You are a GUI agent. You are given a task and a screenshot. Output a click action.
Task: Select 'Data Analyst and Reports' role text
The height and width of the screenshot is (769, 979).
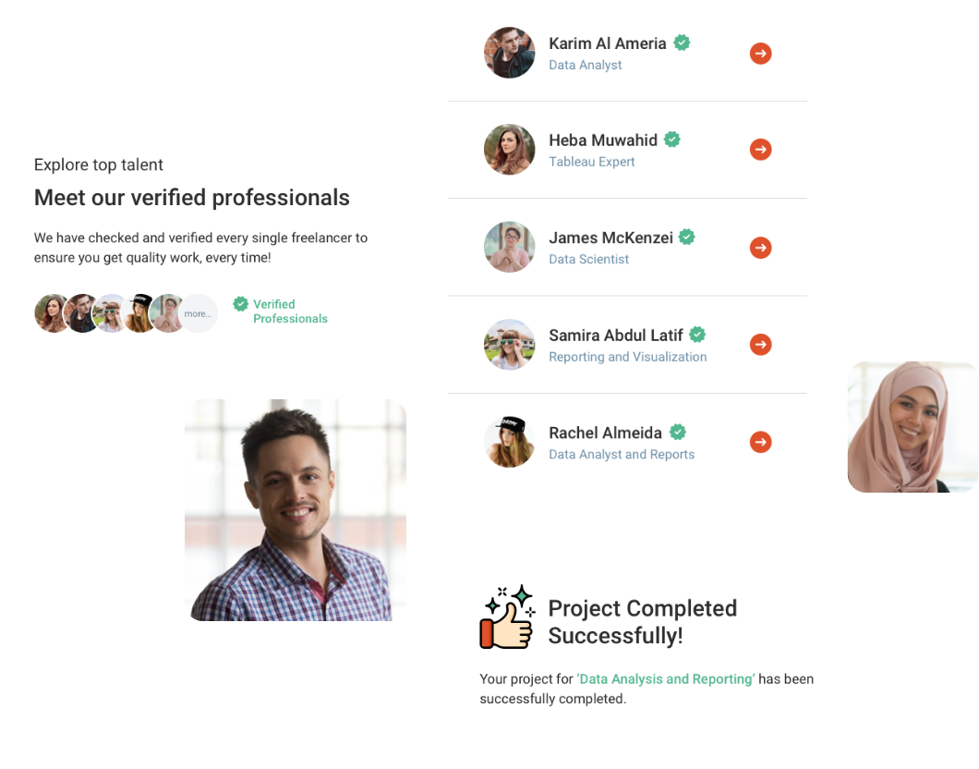tap(622, 454)
